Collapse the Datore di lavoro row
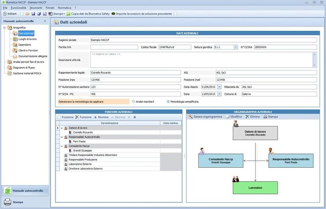 pyautogui.click(x=62, y=128)
